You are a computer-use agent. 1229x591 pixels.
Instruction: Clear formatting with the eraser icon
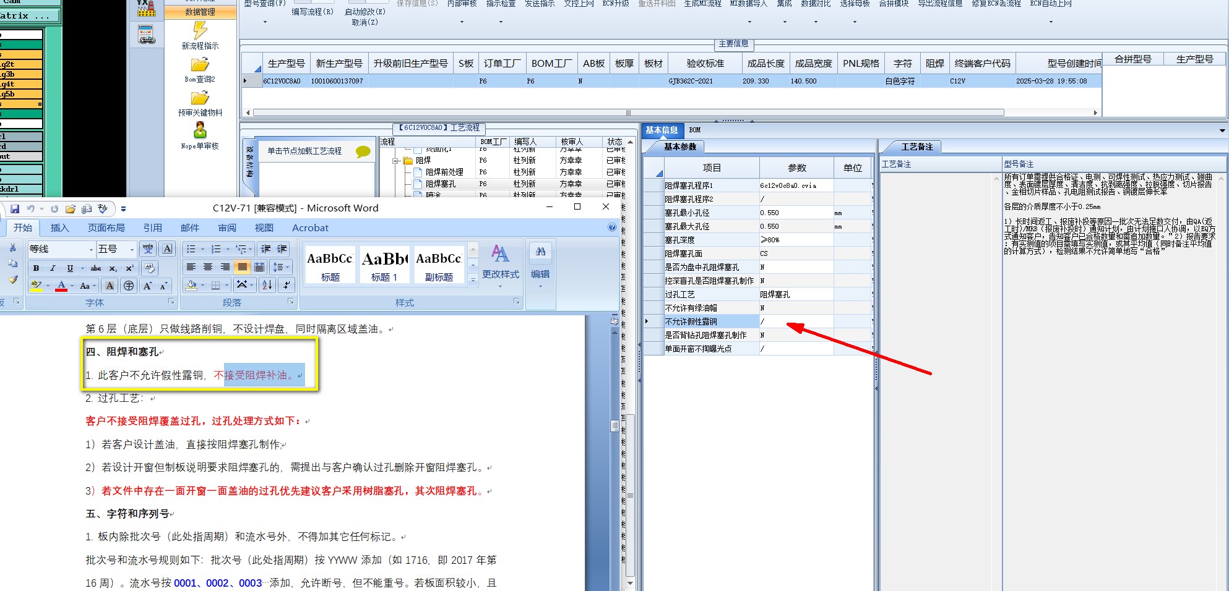[149, 268]
